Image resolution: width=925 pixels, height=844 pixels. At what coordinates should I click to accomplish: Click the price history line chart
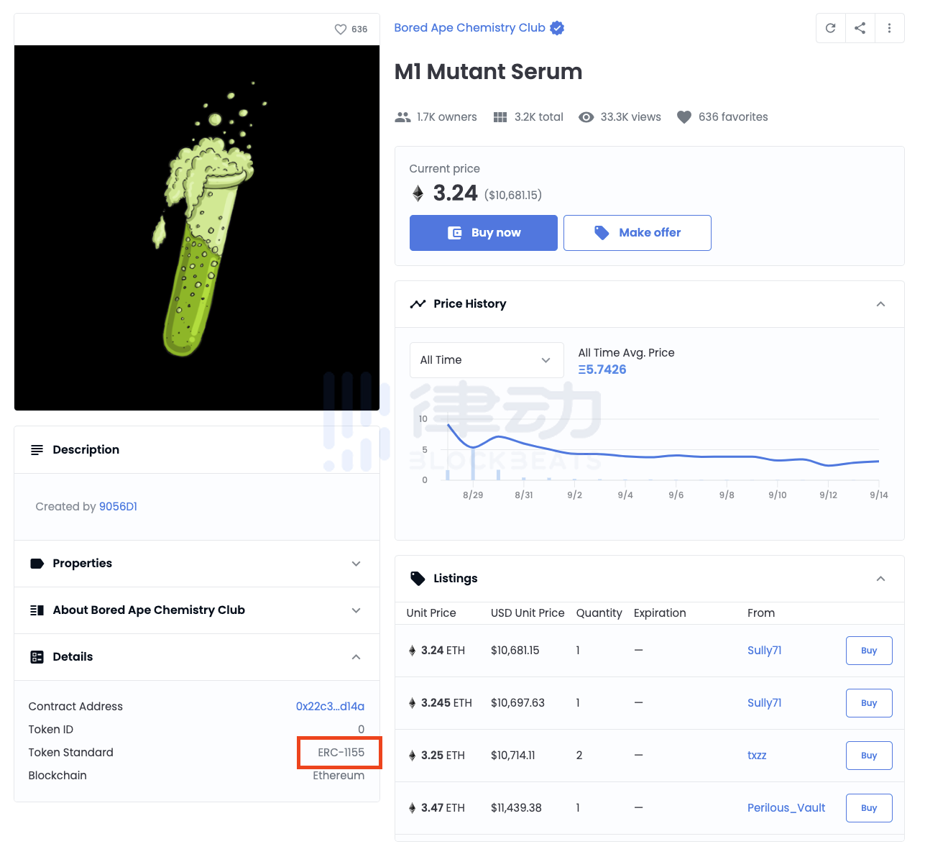pos(663,449)
